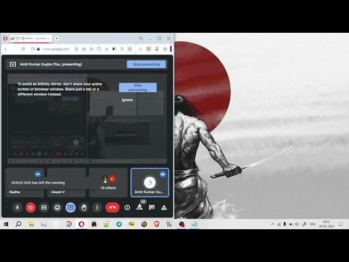Image resolution: width=349 pixels, height=262 pixels.
Task: Click camera permission icon in address bar
Action: [x=33, y=49]
